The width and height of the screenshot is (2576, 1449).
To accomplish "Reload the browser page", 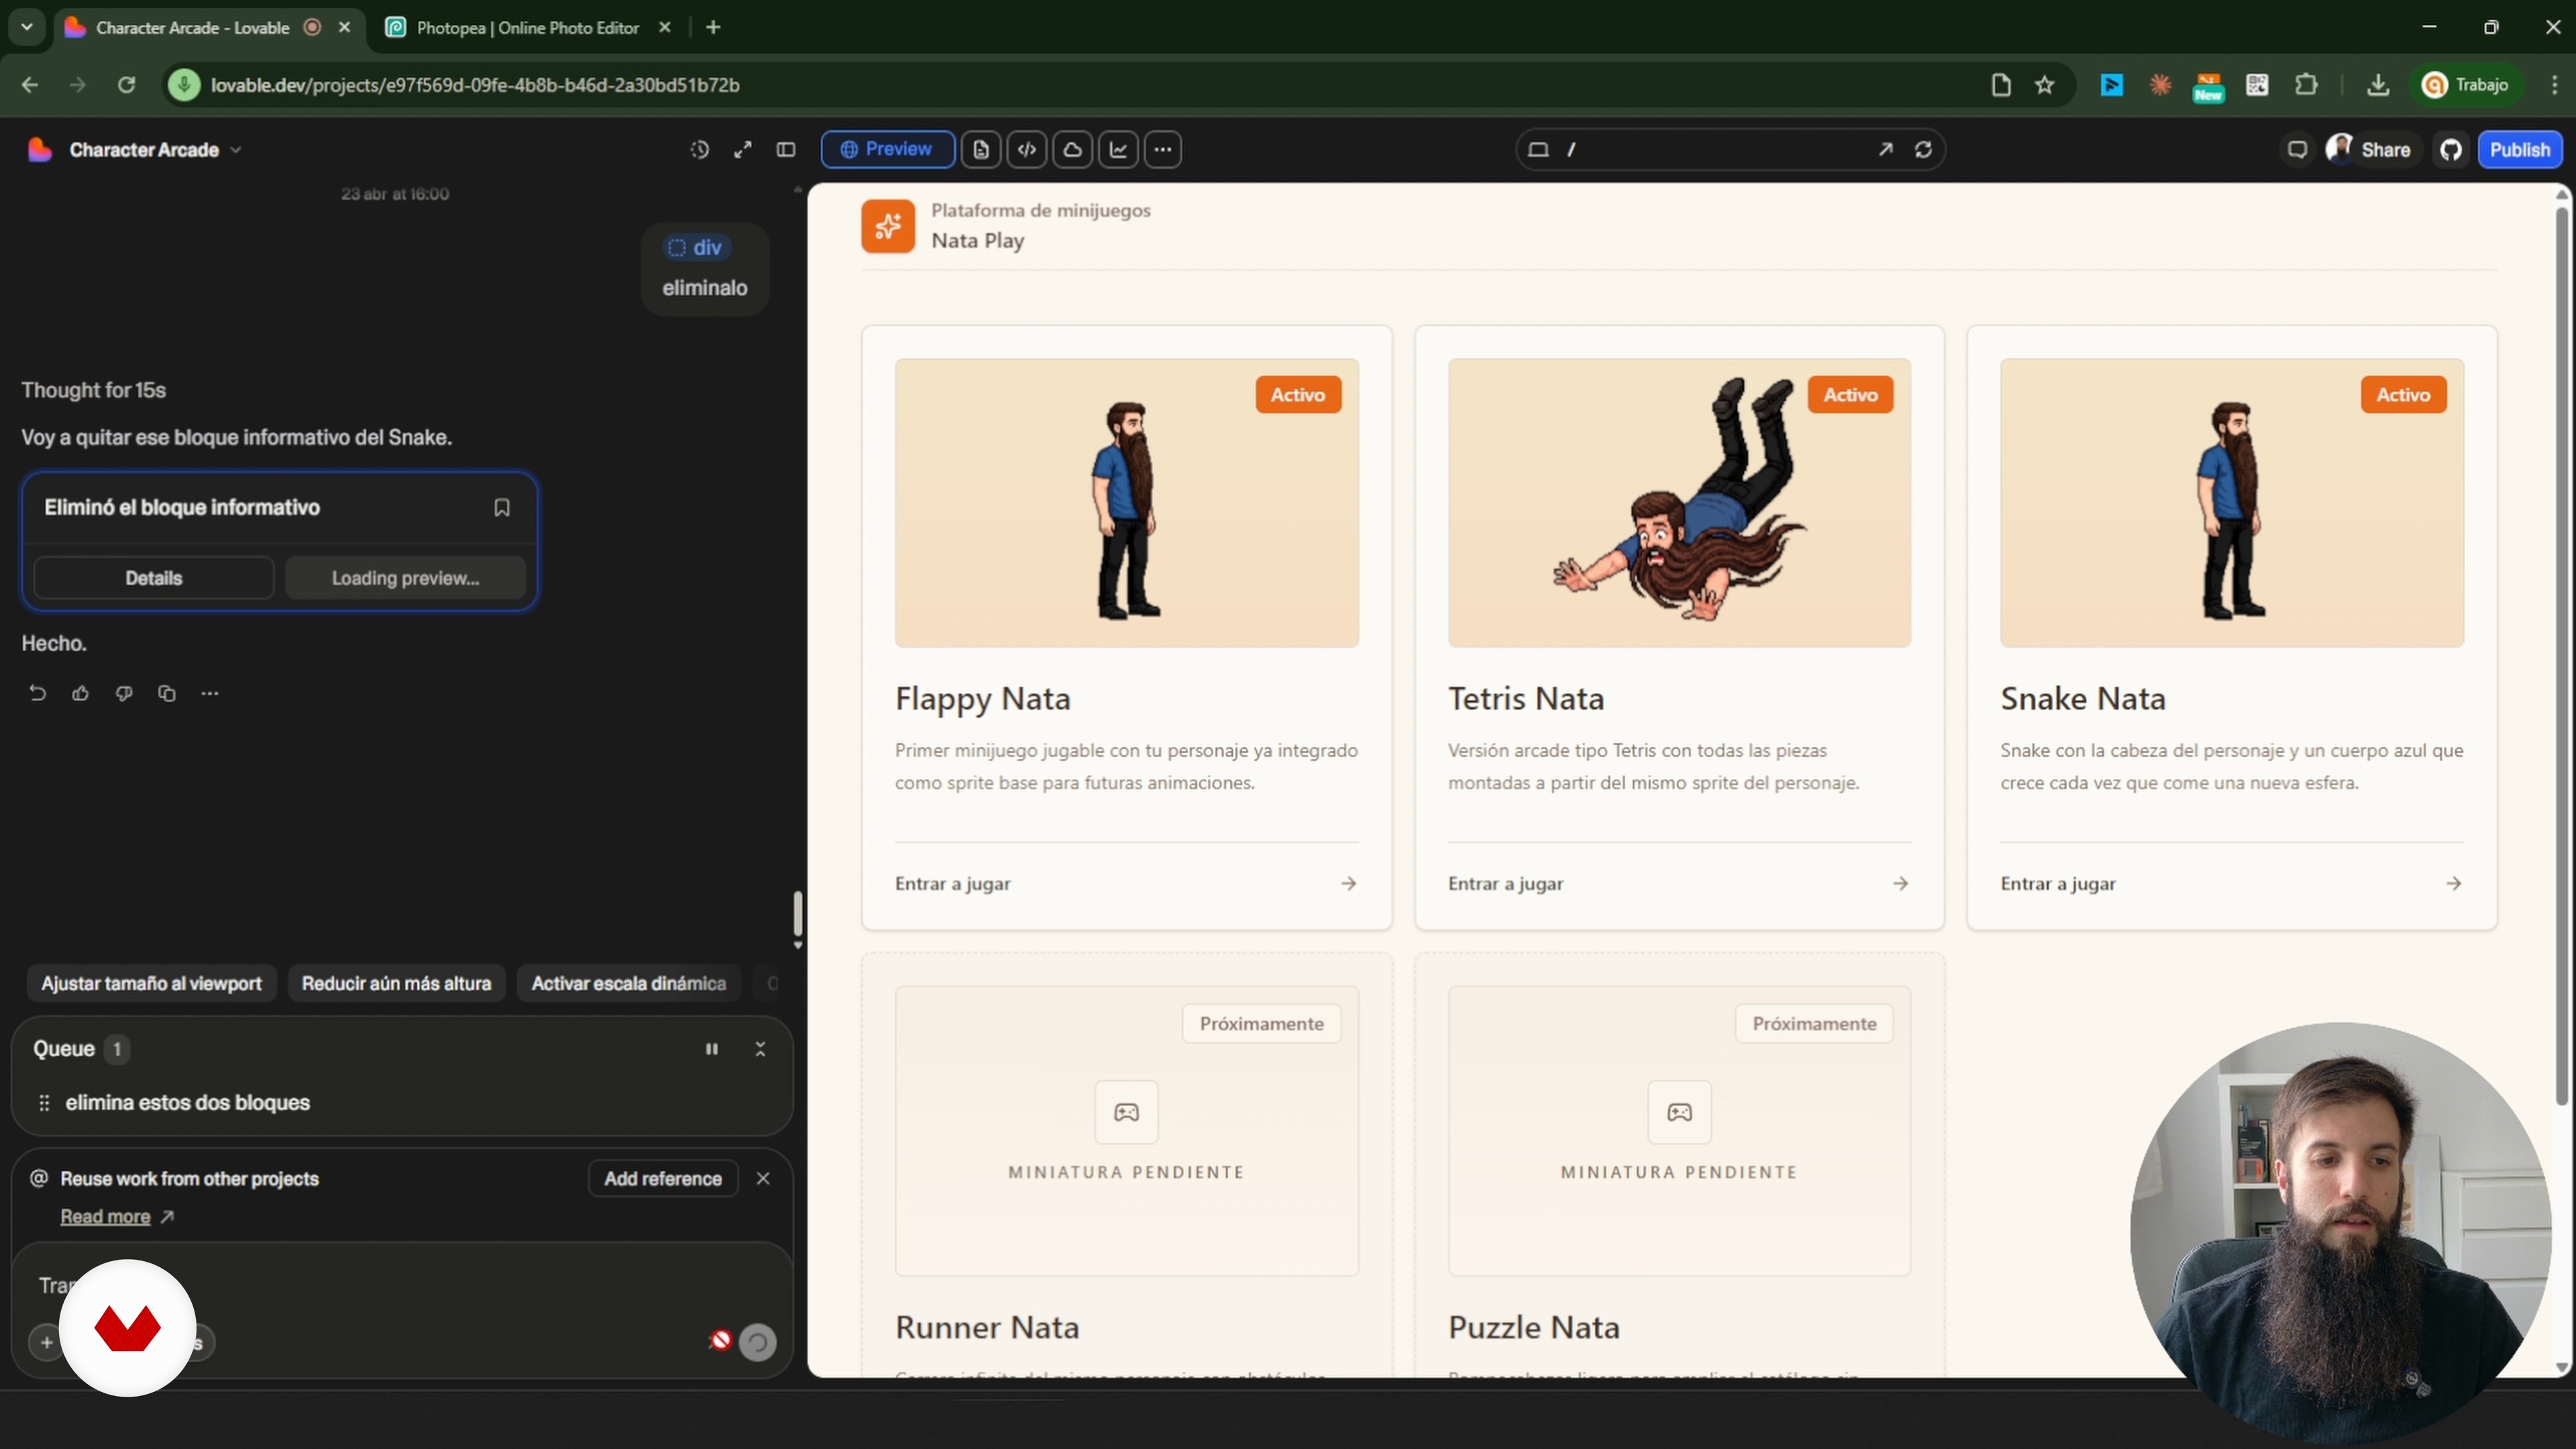I will 126,85.
